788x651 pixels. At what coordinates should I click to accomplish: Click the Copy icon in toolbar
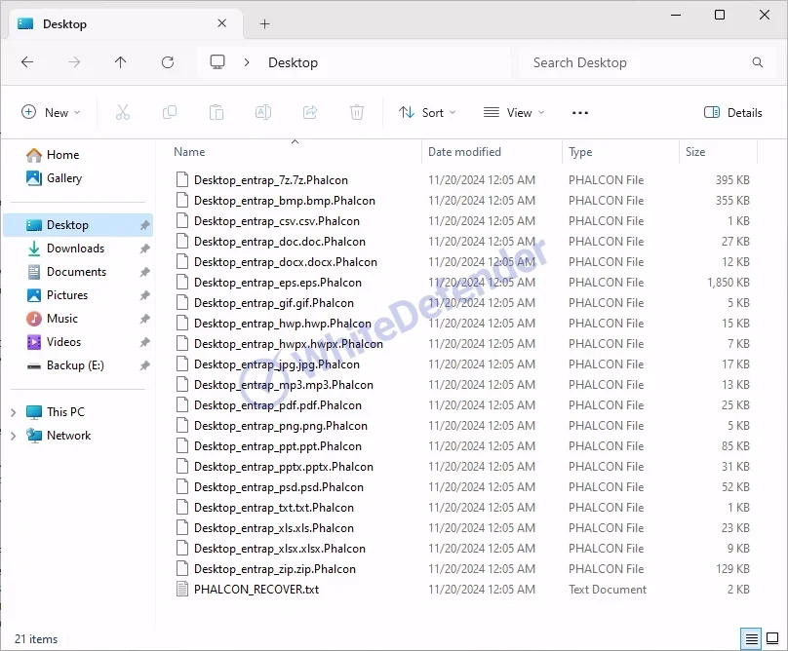(x=170, y=112)
